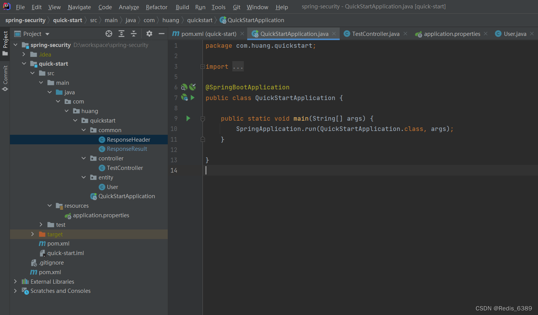Viewport: 538px width, 315px height.
Task: Collapse the spring-security root node
Action: [x=16, y=45]
